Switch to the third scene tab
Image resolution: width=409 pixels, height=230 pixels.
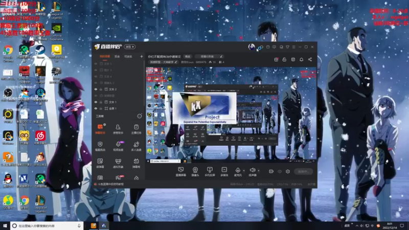[128, 56]
